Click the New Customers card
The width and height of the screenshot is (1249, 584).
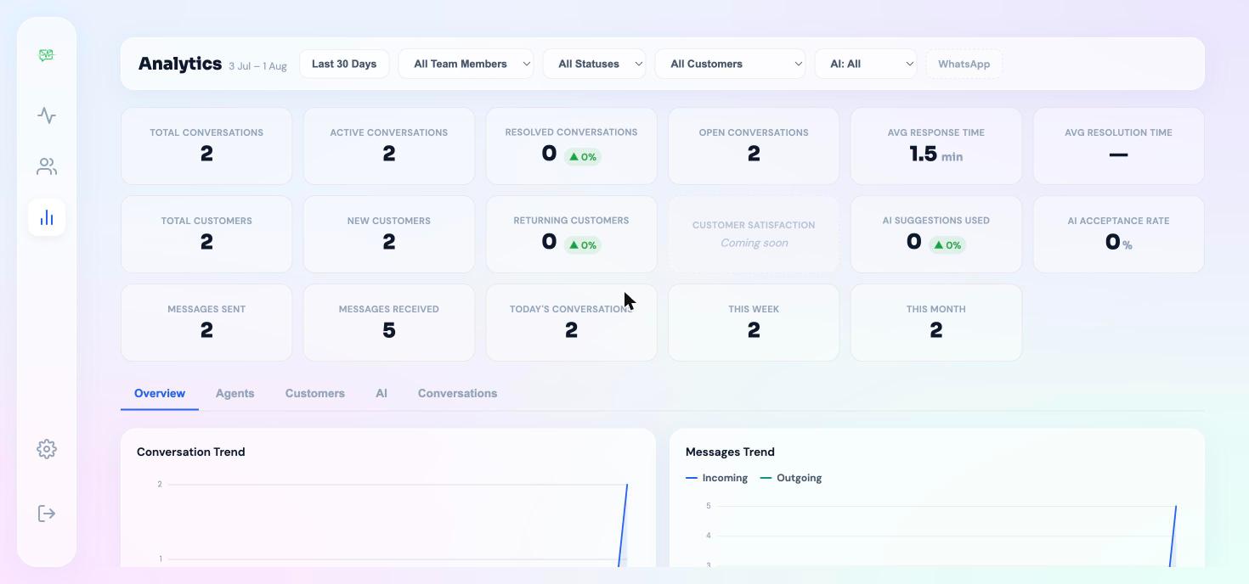tap(389, 234)
